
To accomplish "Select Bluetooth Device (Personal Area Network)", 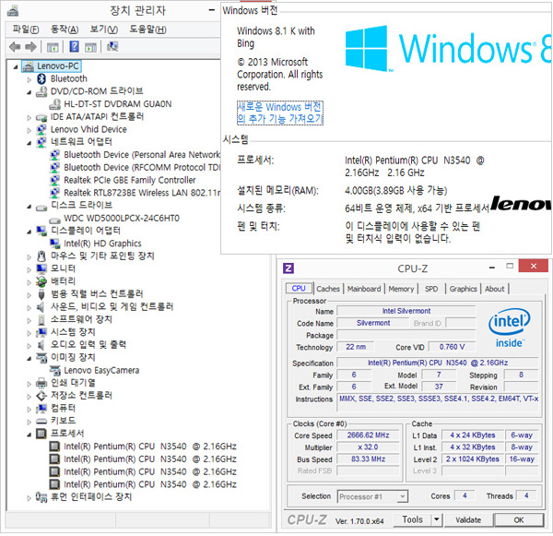I will pos(142,155).
